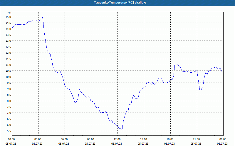Click the 8,5 y-axis value
The image size is (235, 147).
[x=9, y=95]
